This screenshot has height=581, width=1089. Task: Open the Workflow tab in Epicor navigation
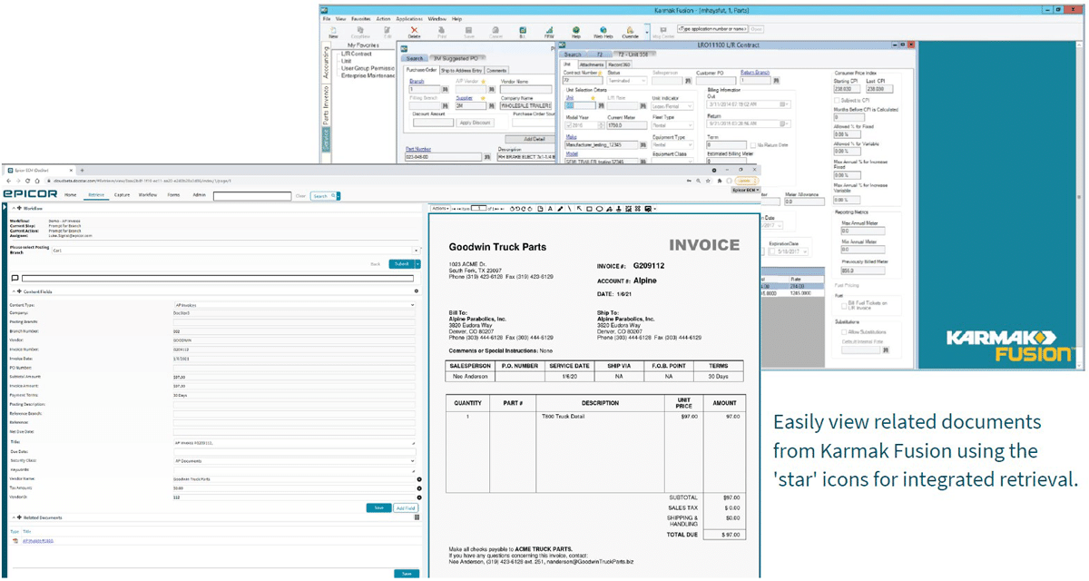pos(148,195)
